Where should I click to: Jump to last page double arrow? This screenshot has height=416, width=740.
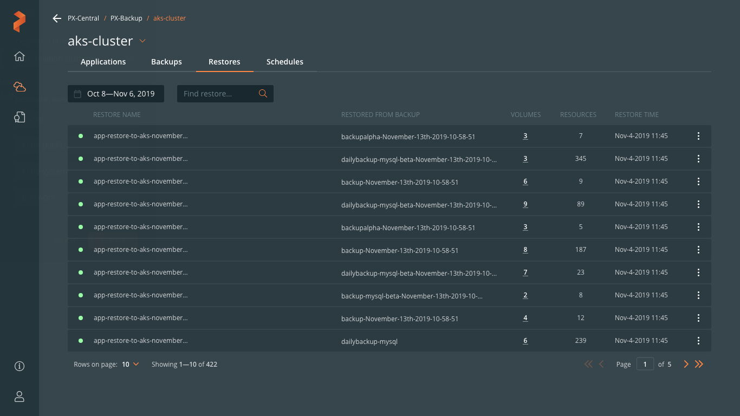[699, 365]
